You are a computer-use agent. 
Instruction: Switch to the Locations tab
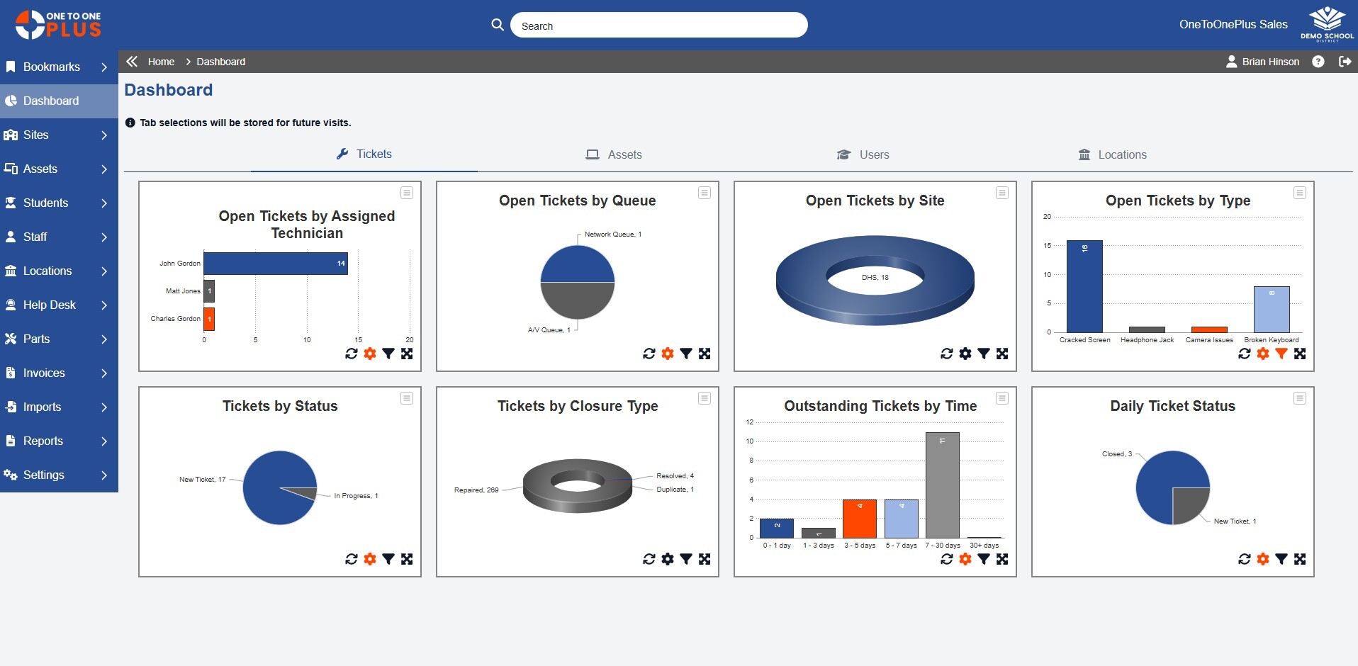tap(1112, 154)
